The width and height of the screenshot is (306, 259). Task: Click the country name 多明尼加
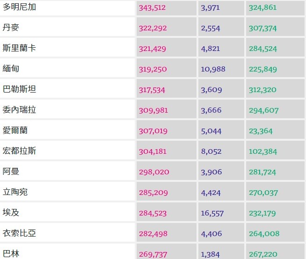point(19,7)
